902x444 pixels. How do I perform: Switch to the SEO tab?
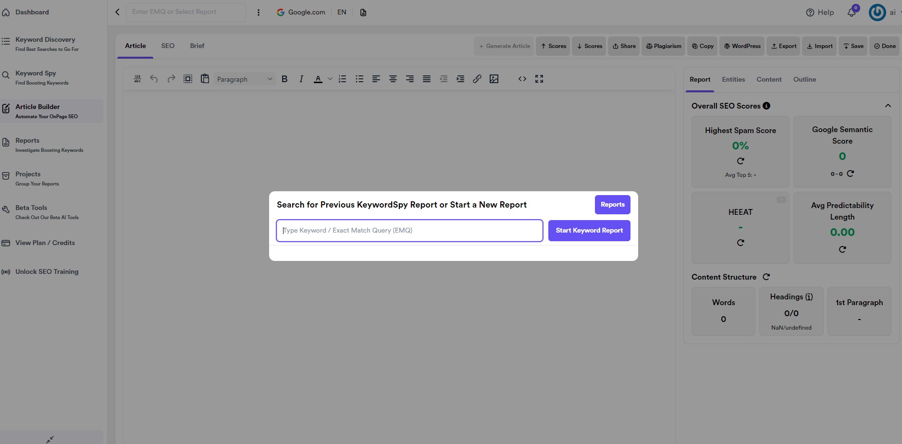168,46
